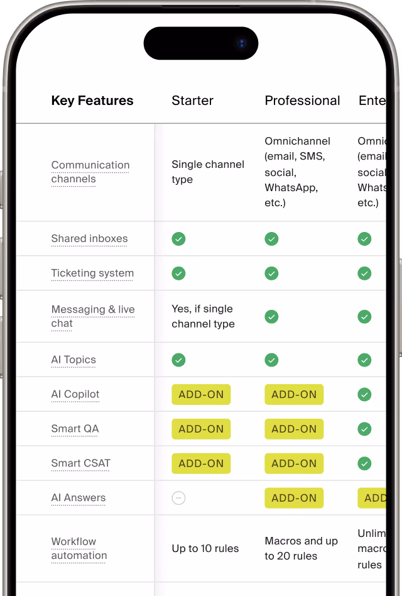Click Professional checkmark for Shared inboxes
The width and height of the screenshot is (402, 596).
(271, 239)
